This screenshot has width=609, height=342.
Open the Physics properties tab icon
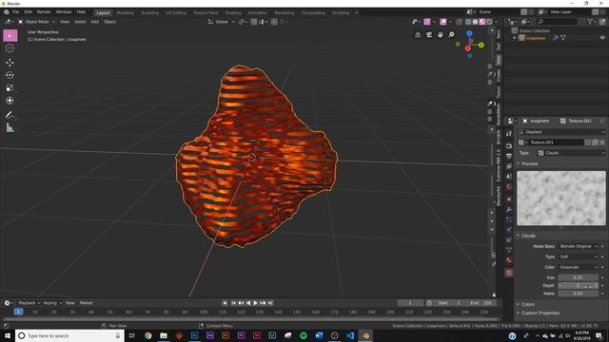coord(509,230)
